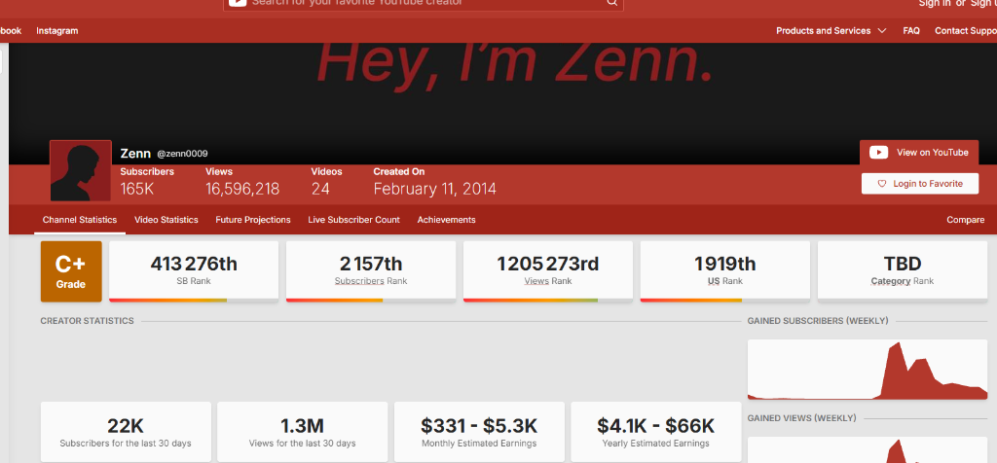
Task: Click the Compare link
Action: (x=965, y=220)
